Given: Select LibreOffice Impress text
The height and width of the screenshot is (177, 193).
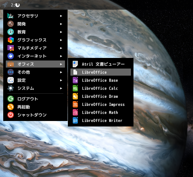Looking at the screenshot, I should (103, 104).
